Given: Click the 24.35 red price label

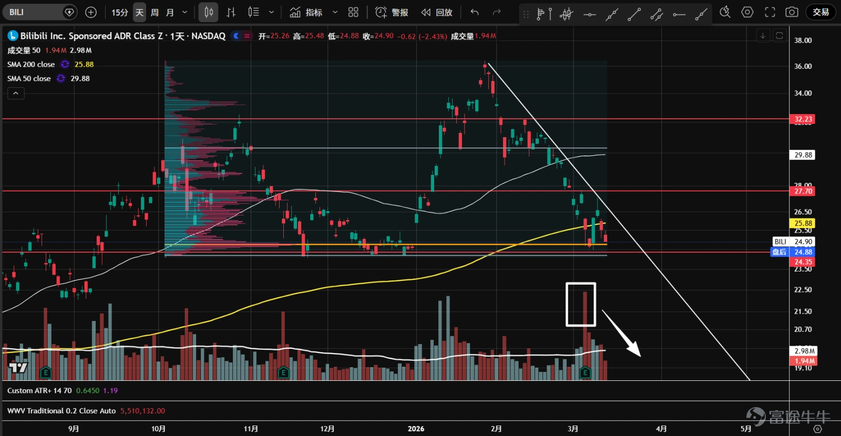Looking at the screenshot, I should pos(803,262).
